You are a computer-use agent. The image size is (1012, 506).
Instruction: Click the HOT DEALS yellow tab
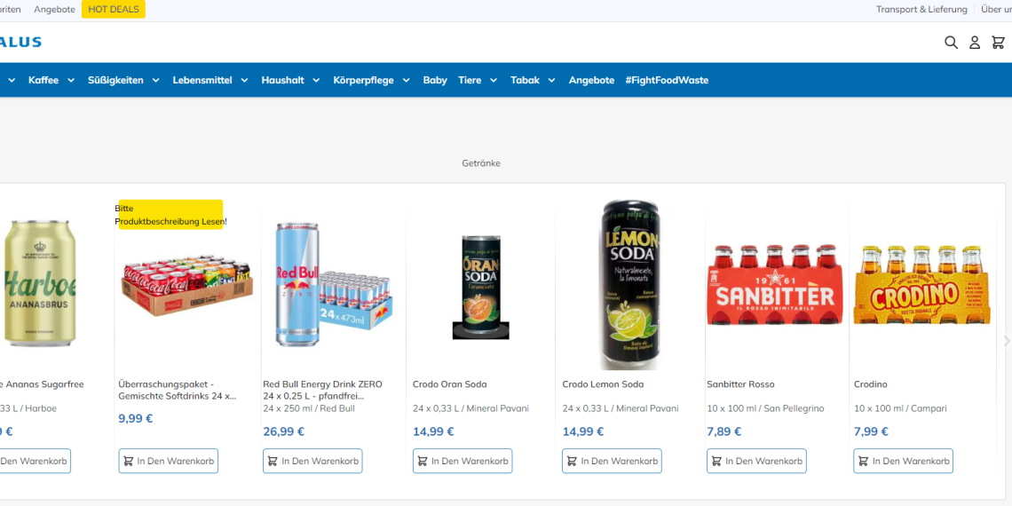114,9
